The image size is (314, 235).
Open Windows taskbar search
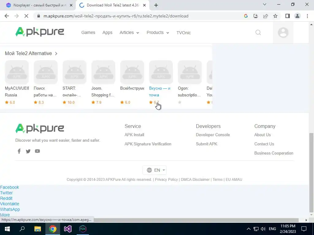click(x=22, y=229)
